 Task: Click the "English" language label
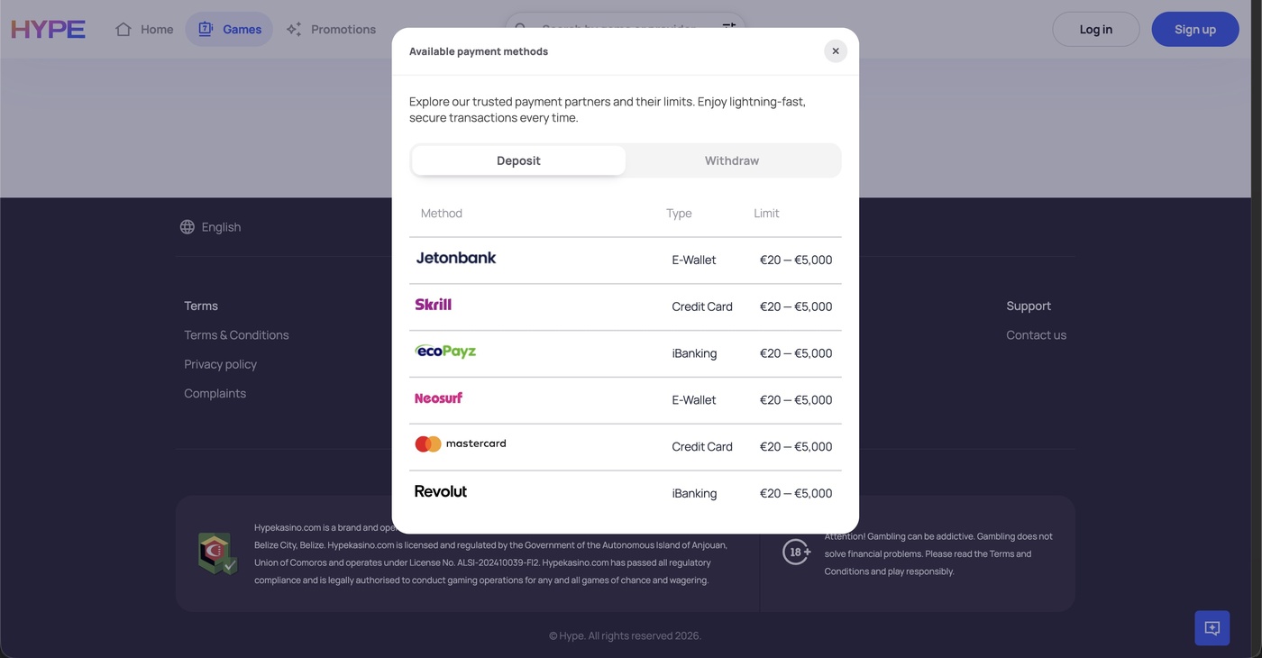(221, 227)
